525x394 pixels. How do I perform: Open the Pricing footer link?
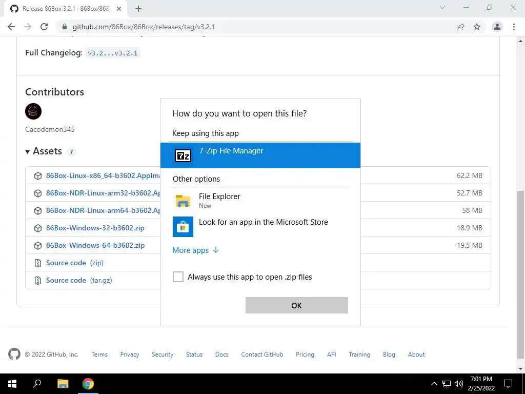point(305,354)
